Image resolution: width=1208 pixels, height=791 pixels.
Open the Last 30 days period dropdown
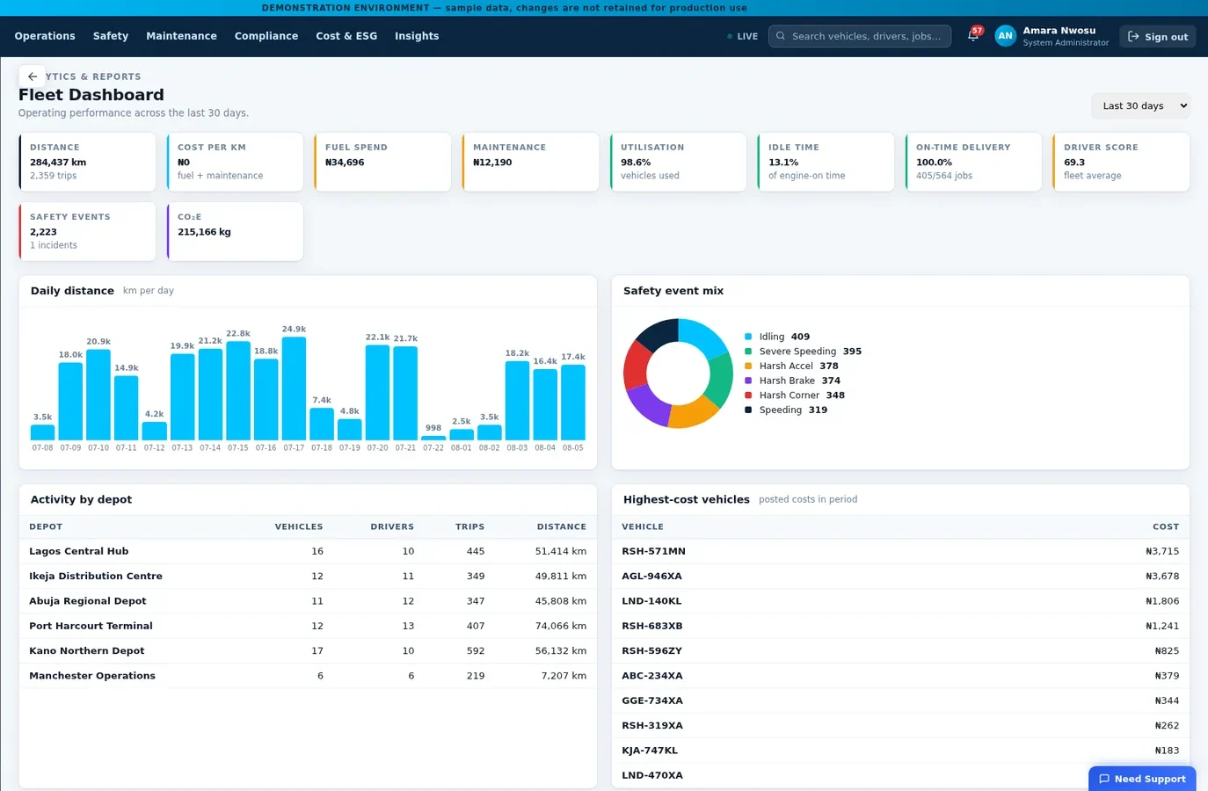click(1141, 105)
